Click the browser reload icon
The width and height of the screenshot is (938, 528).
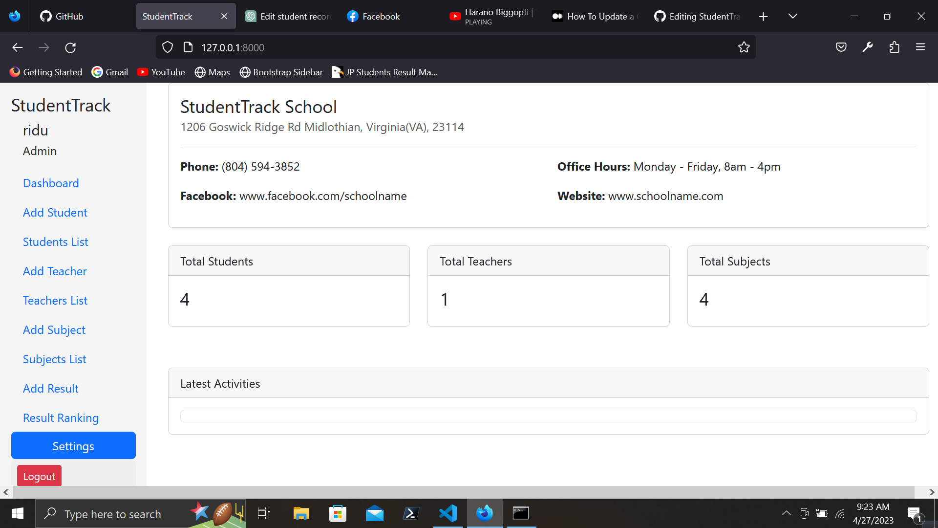click(70, 47)
